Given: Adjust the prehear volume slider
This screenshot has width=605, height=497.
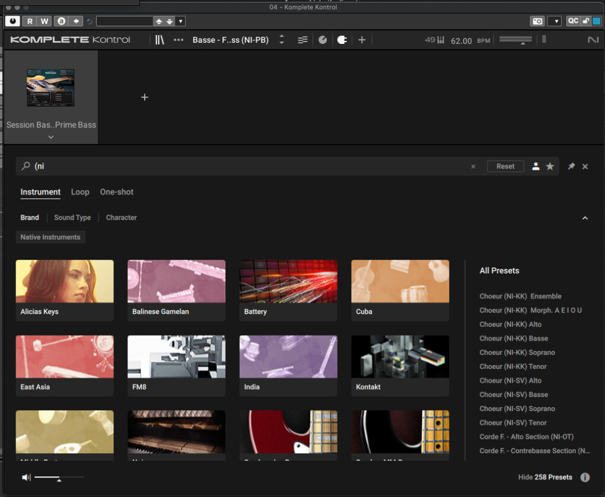Looking at the screenshot, I should (x=59, y=477).
